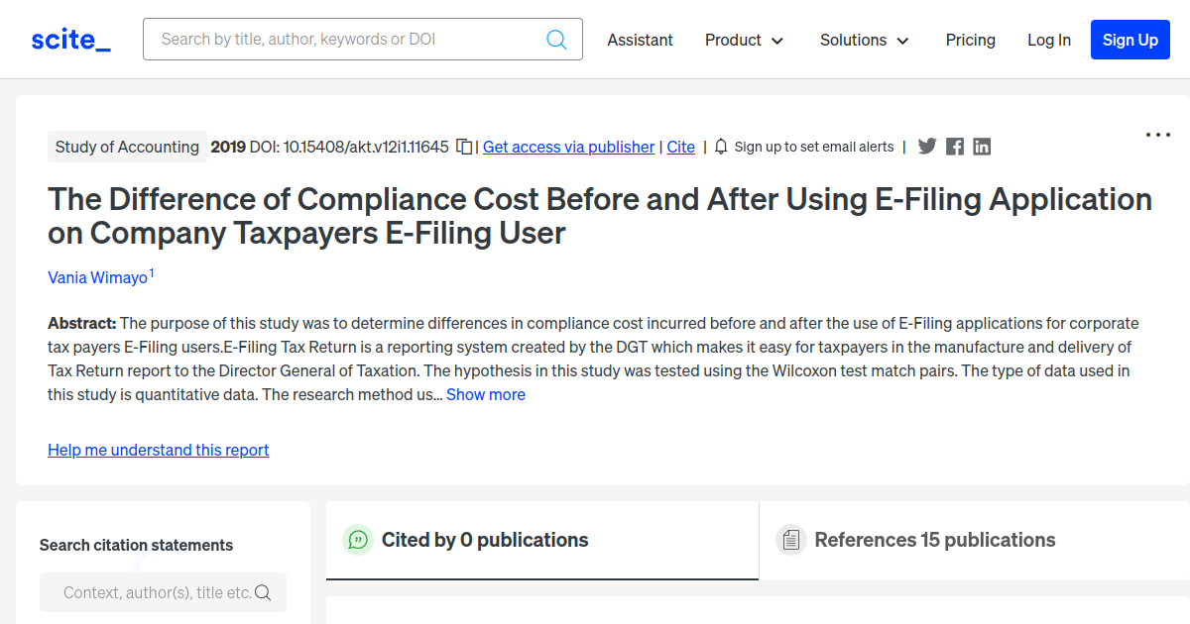The image size is (1190, 624).
Task: Share the report on LinkedIn
Action: click(982, 147)
